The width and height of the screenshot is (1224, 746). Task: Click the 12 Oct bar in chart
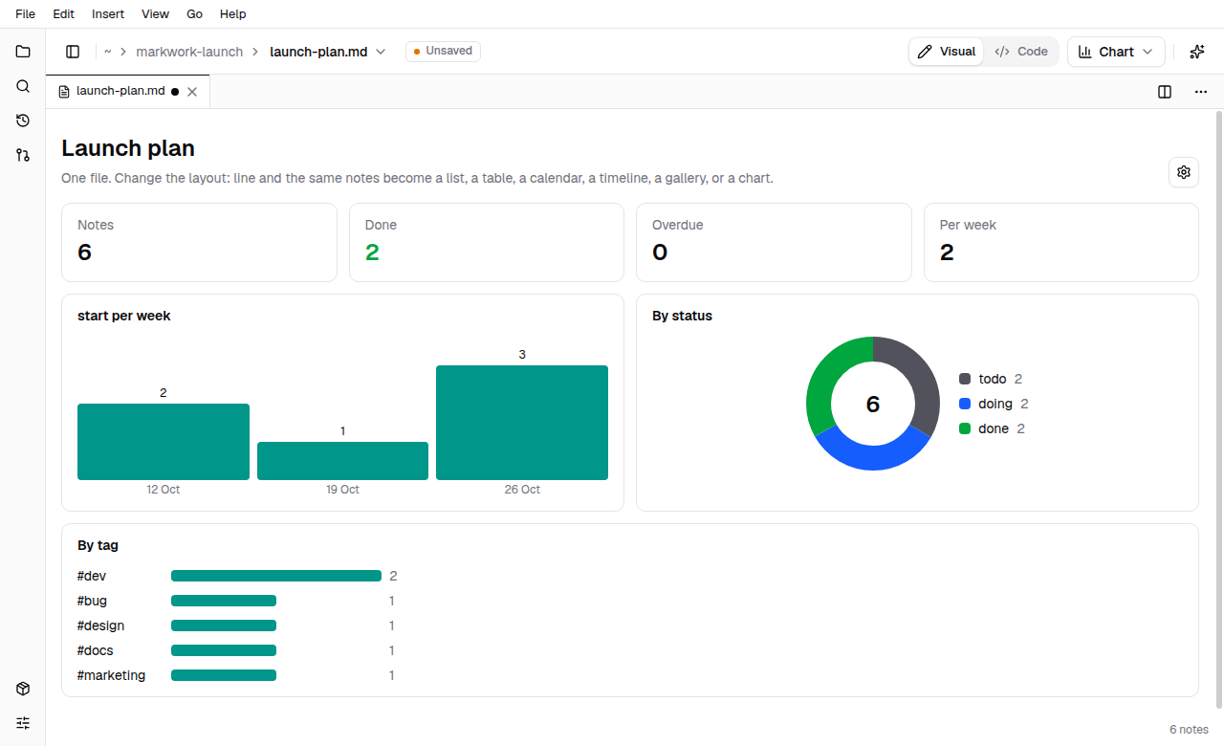(164, 442)
